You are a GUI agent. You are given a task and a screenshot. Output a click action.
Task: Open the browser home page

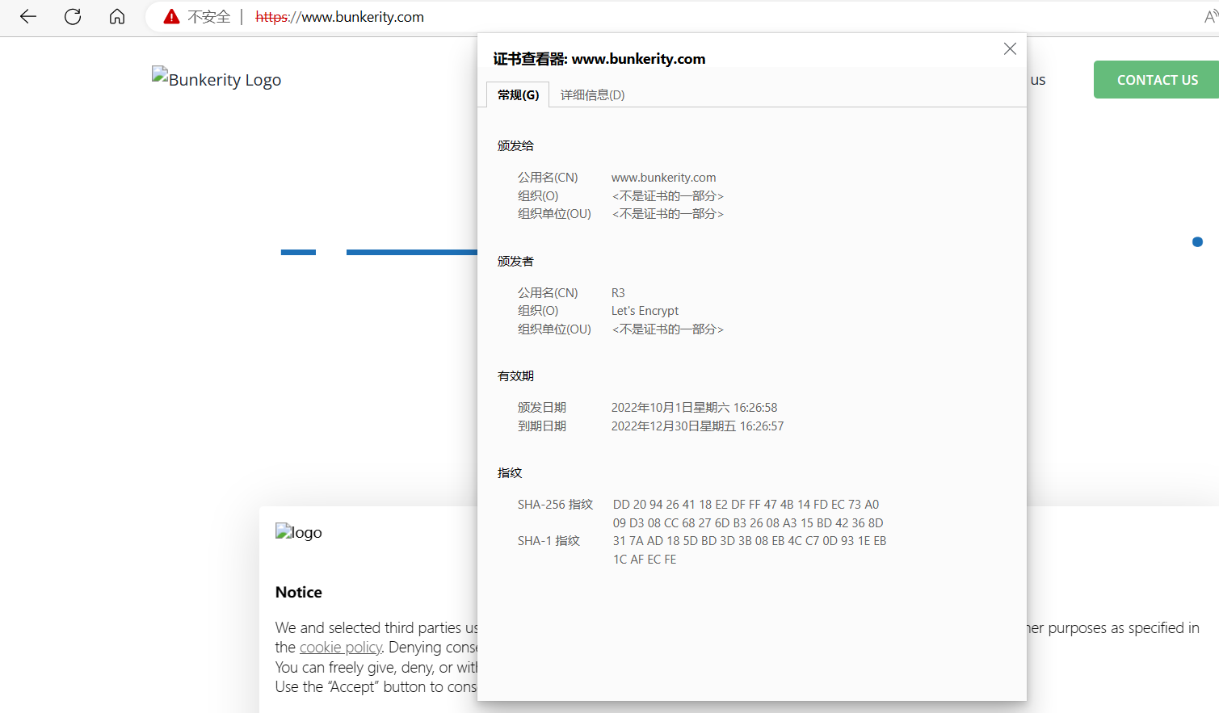point(116,16)
